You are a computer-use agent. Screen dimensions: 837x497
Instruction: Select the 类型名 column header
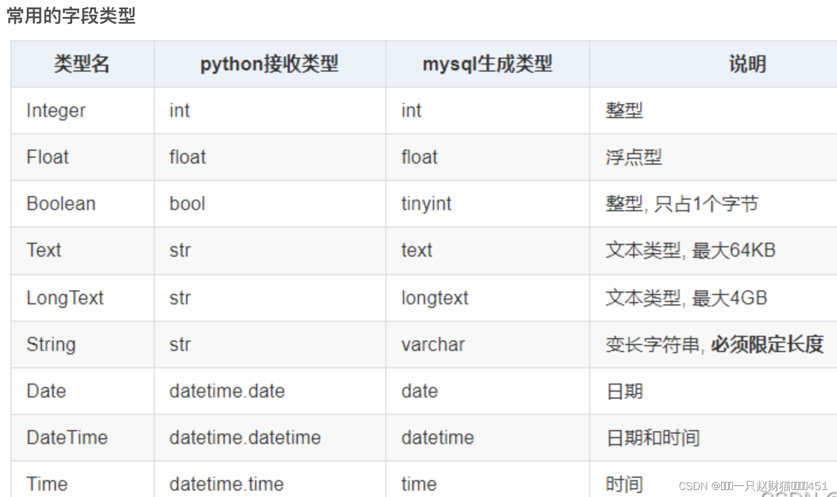(x=82, y=64)
